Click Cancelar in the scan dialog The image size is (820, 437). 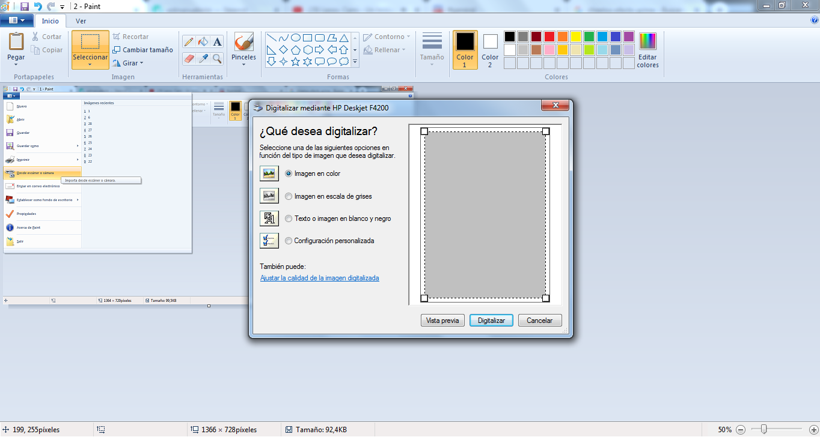(540, 321)
